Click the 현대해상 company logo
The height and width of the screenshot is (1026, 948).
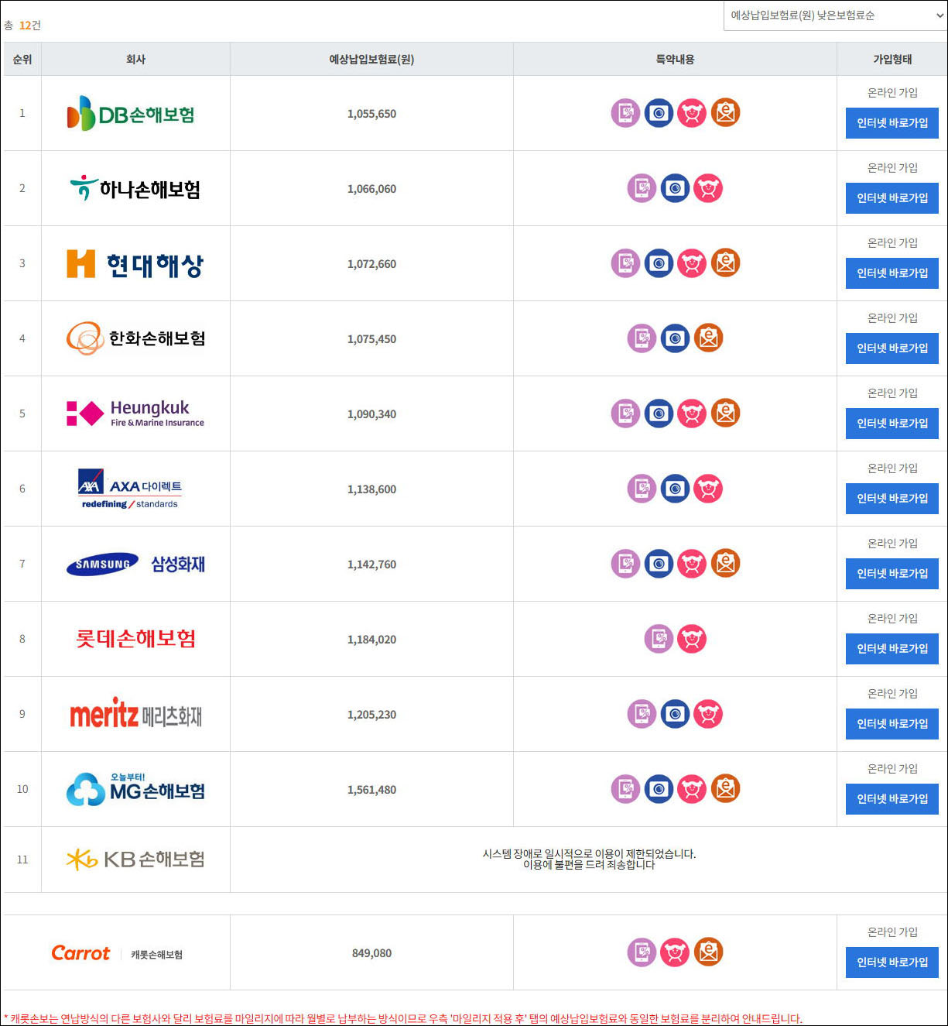pos(135,264)
